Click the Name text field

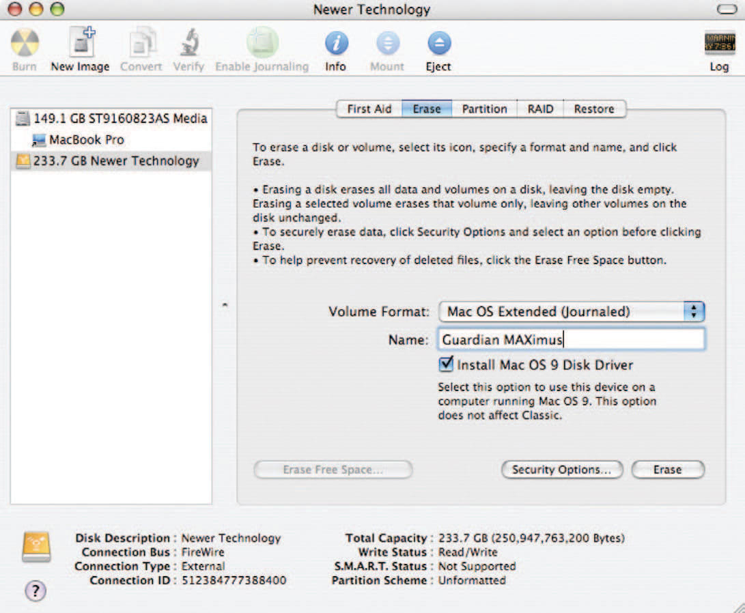[571, 340]
